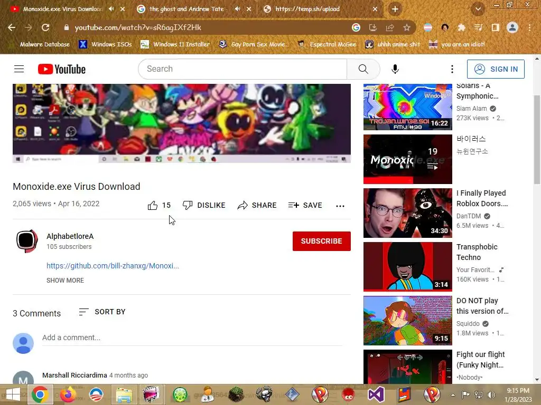This screenshot has height=405, width=541.
Task: Open you are an idiot! bookmark
Action: (x=457, y=44)
